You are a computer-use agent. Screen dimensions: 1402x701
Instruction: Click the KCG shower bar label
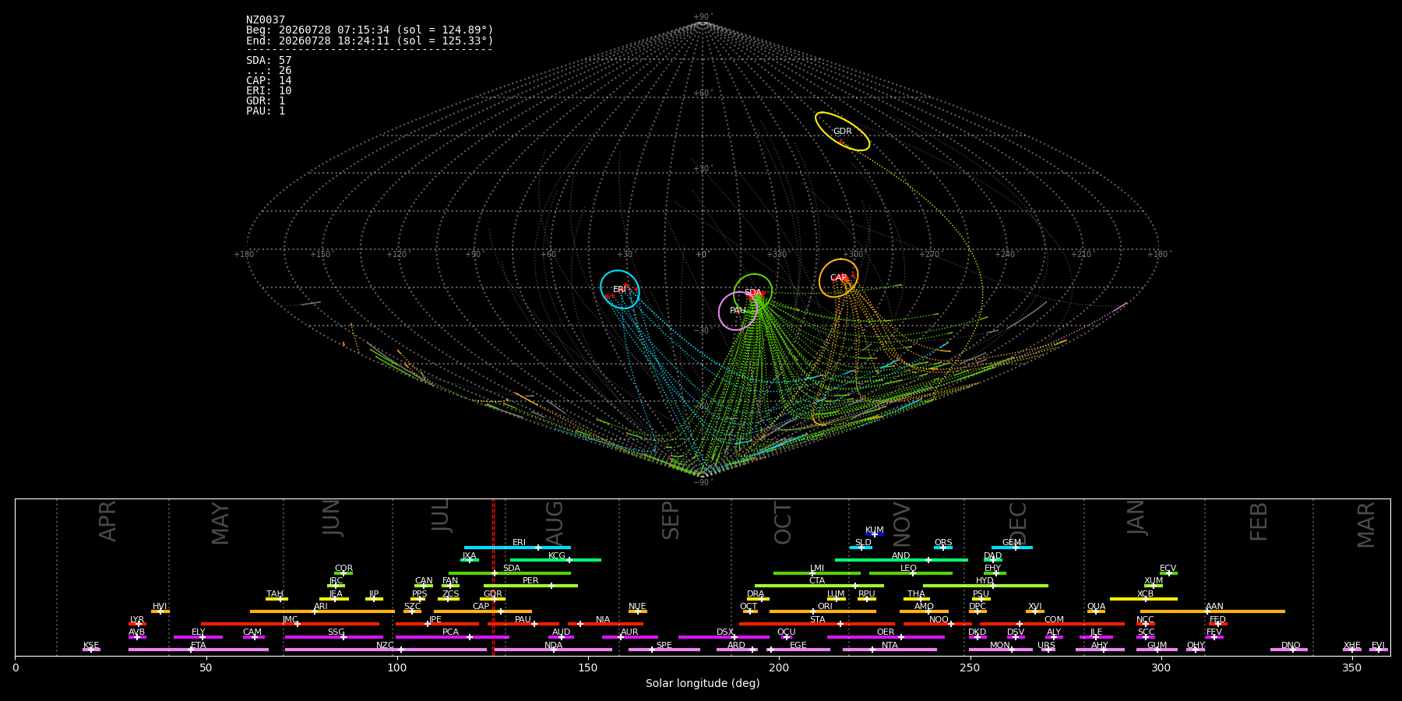[x=557, y=556]
